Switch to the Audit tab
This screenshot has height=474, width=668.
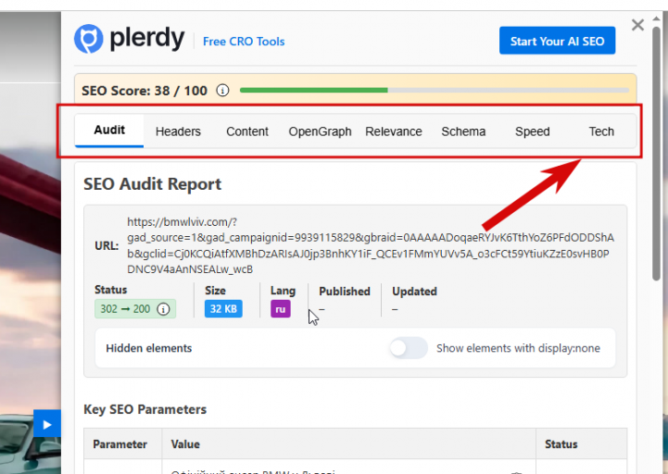coord(109,131)
